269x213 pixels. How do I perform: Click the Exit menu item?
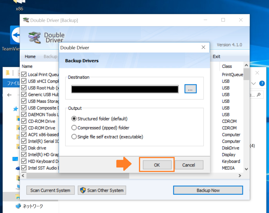point(216,56)
